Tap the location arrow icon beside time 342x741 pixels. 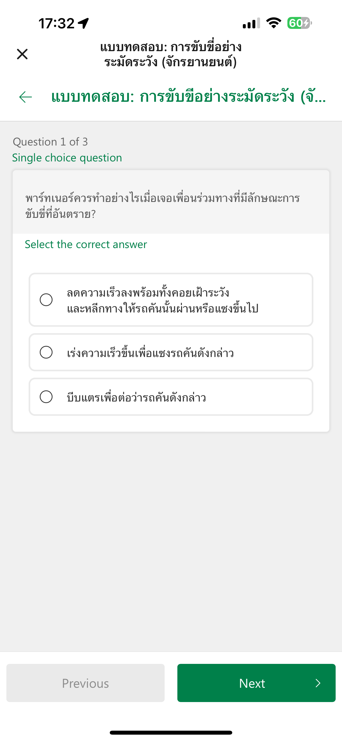(x=84, y=23)
